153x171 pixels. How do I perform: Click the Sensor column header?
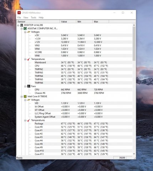pyautogui.click(x=38, y=22)
